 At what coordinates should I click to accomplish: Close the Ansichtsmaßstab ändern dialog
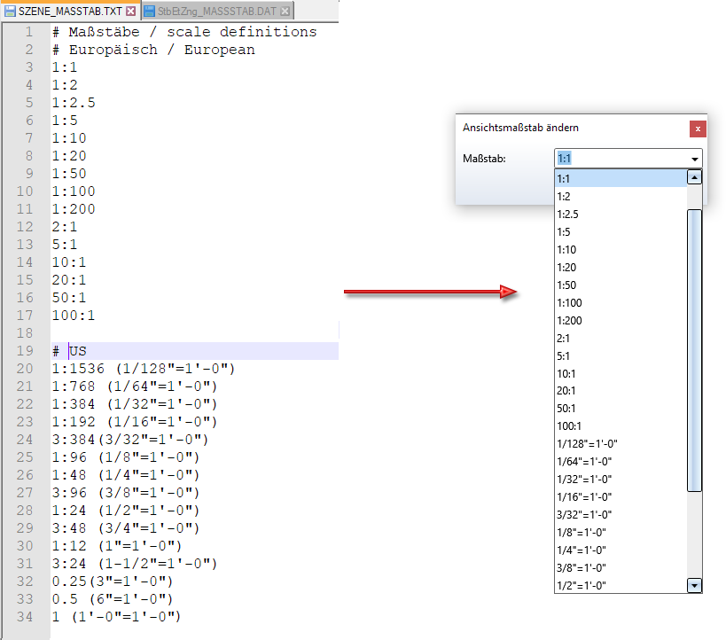pos(698,129)
